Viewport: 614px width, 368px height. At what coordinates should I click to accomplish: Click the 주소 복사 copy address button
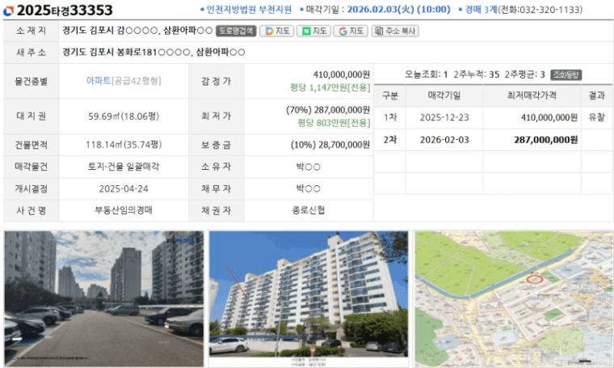point(395,31)
